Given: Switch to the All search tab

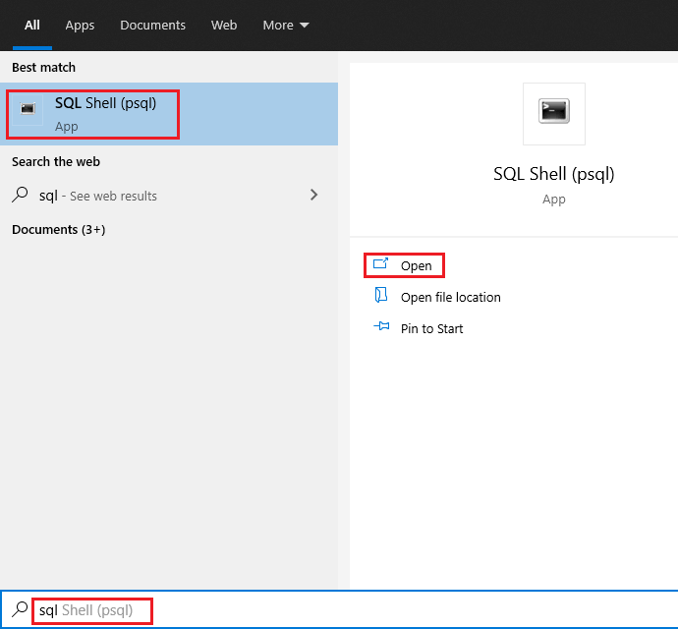Looking at the screenshot, I should coord(32,26).
